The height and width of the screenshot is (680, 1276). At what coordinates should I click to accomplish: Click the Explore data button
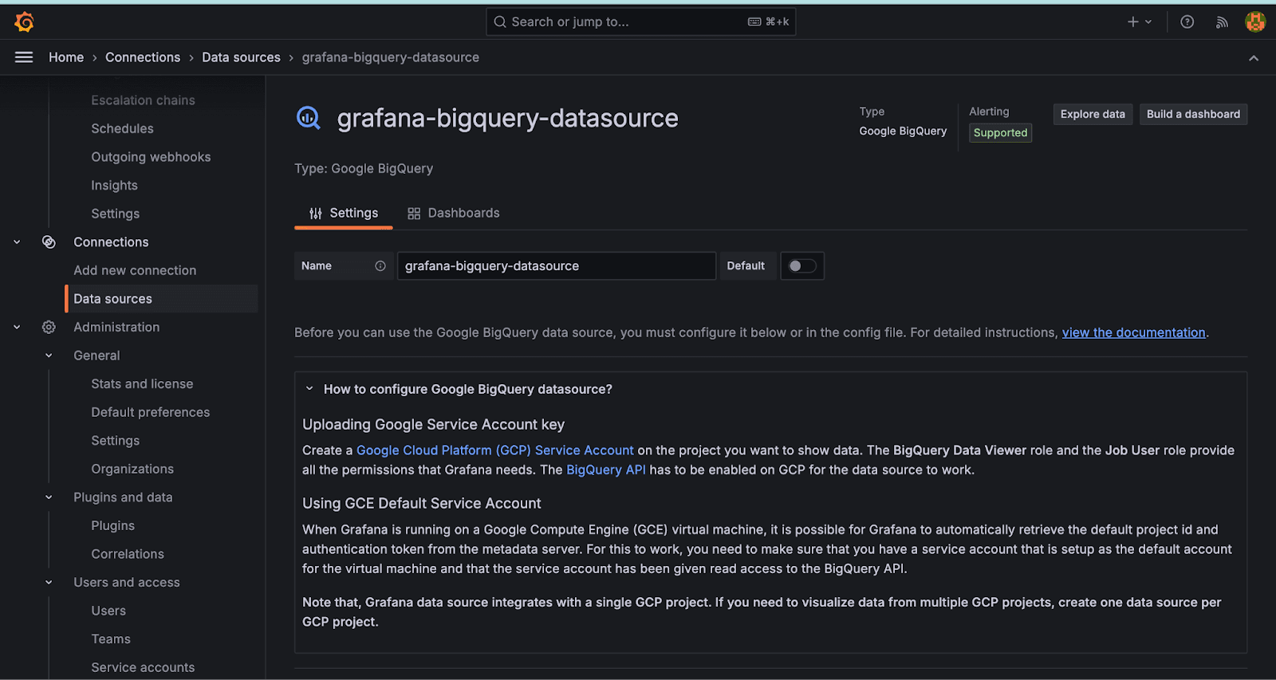[x=1093, y=115]
